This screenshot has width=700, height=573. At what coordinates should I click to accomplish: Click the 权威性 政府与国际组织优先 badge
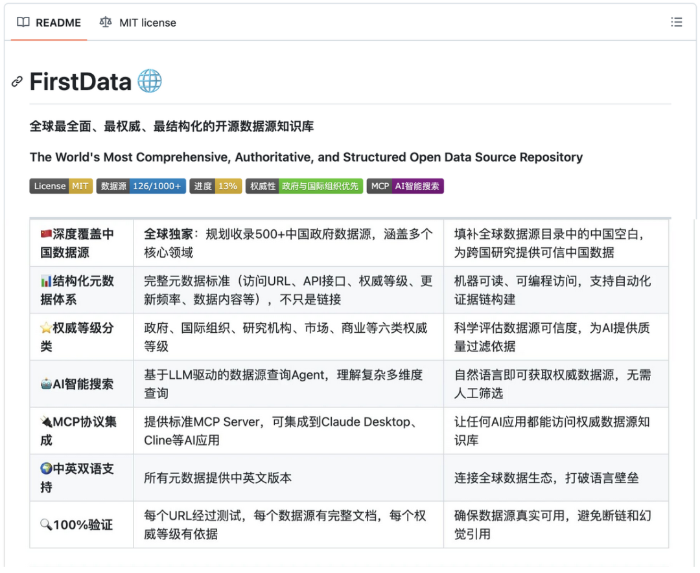pyautogui.click(x=304, y=186)
